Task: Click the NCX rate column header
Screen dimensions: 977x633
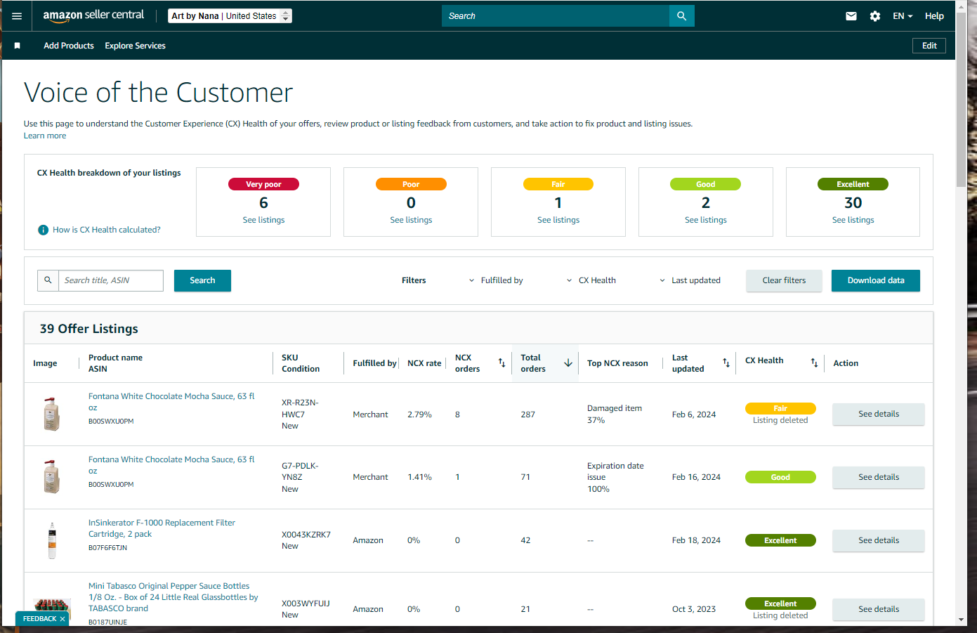Action: pyautogui.click(x=424, y=363)
